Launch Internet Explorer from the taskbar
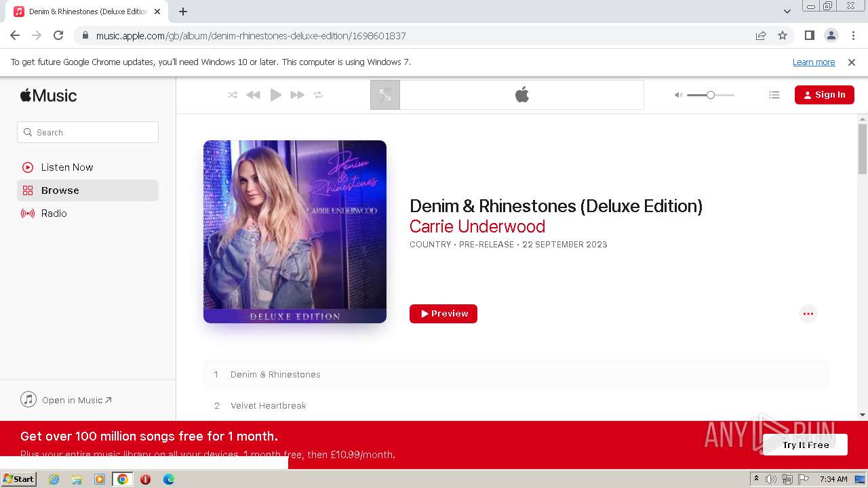The image size is (868, 488). point(54,479)
